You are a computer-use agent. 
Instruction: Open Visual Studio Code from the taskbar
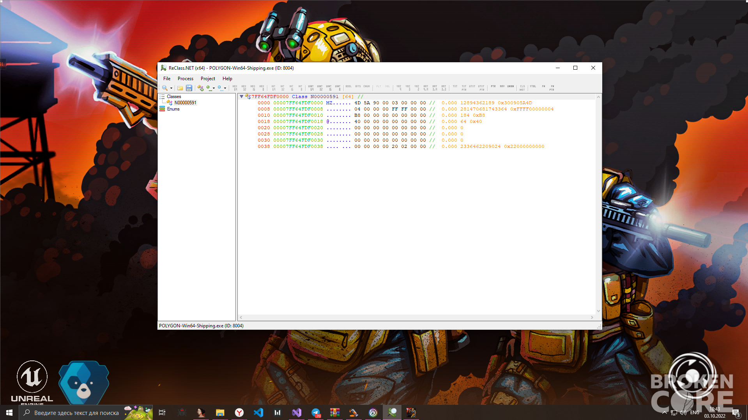258,413
